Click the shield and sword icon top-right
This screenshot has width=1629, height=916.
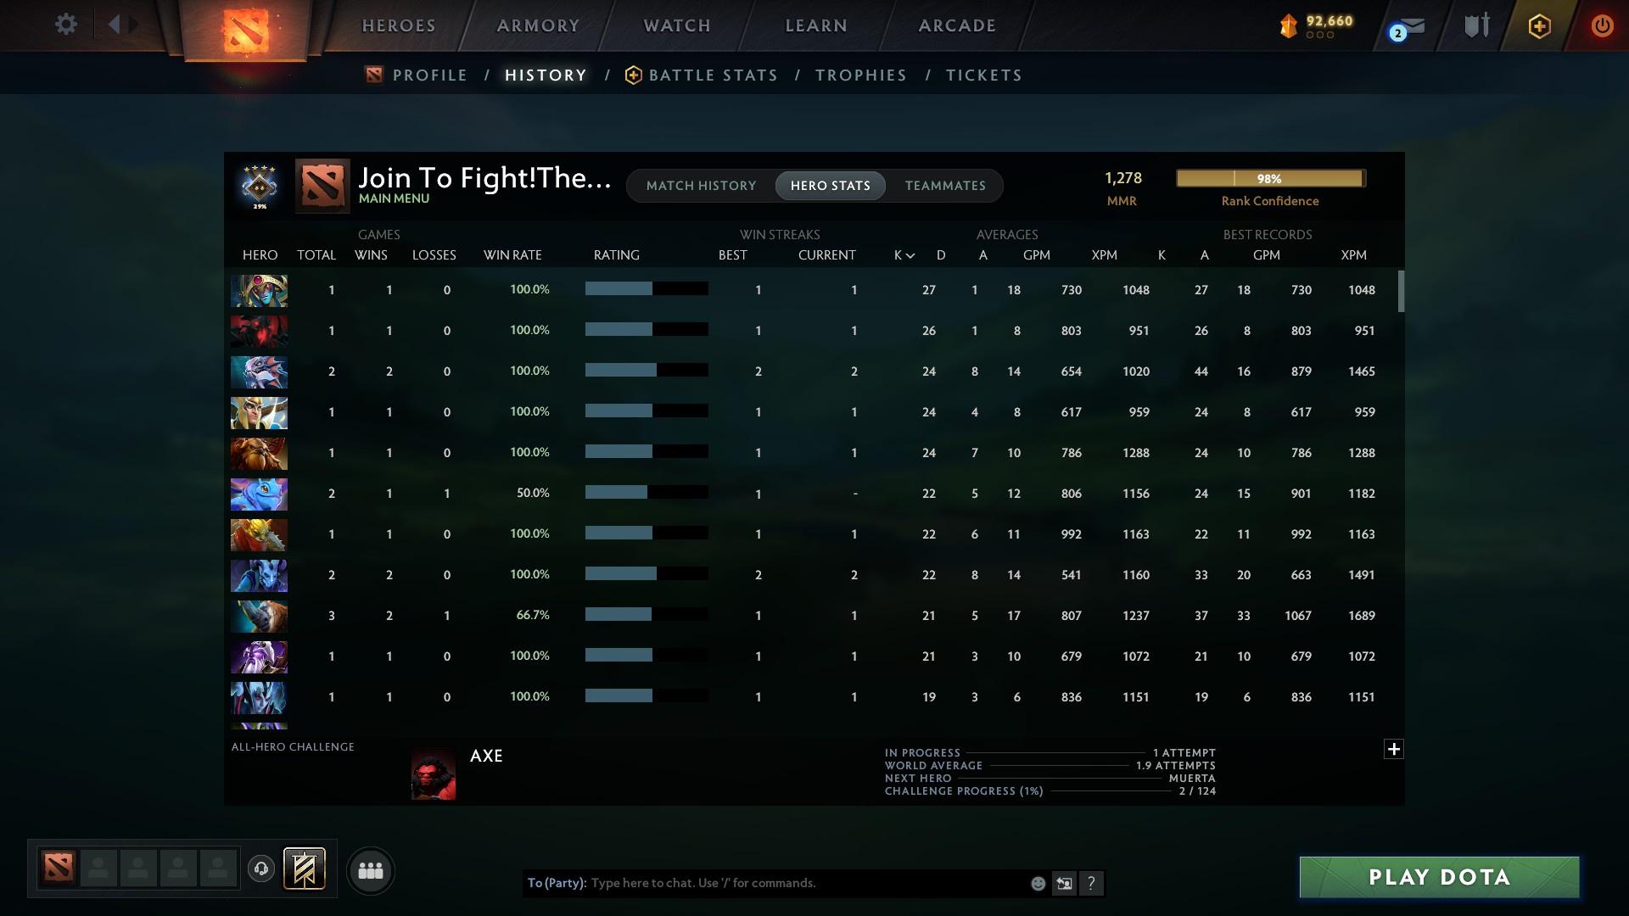(x=1475, y=25)
